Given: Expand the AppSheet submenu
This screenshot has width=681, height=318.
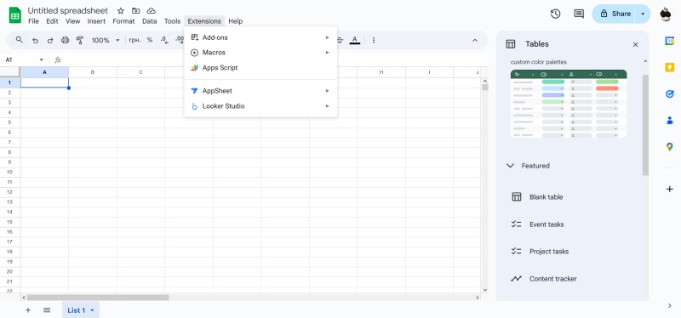Looking at the screenshot, I should click(260, 91).
